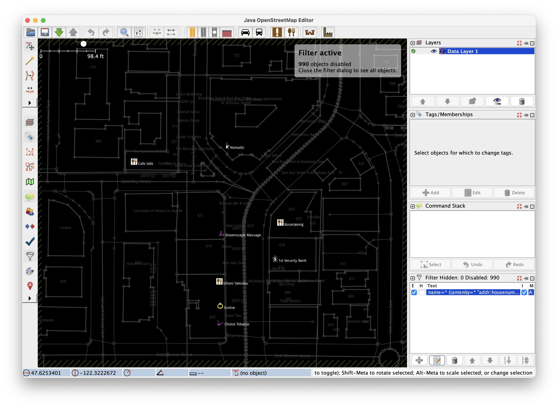Image resolution: width=558 pixels, height=407 pixels.
Task: Expand more edit tools arrow in sidebar
Action: [30, 103]
